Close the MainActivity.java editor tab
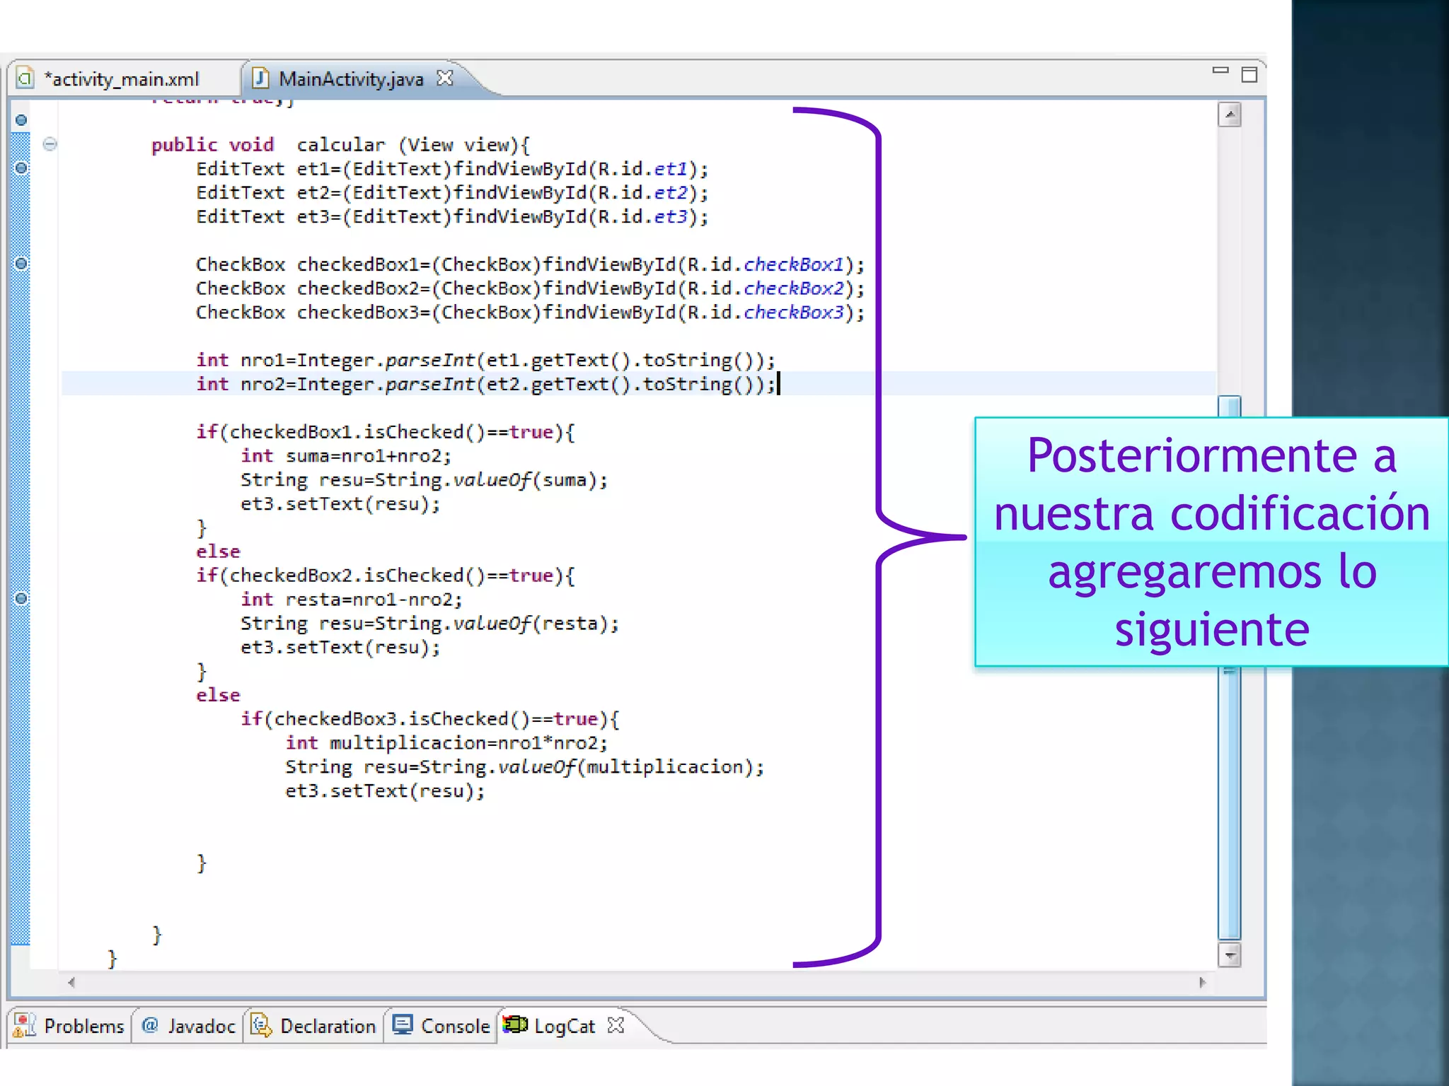The width and height of the screenshot is (1449, 1086). point(444,78)
